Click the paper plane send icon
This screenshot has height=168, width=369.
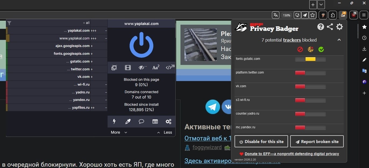pos(305,15)
